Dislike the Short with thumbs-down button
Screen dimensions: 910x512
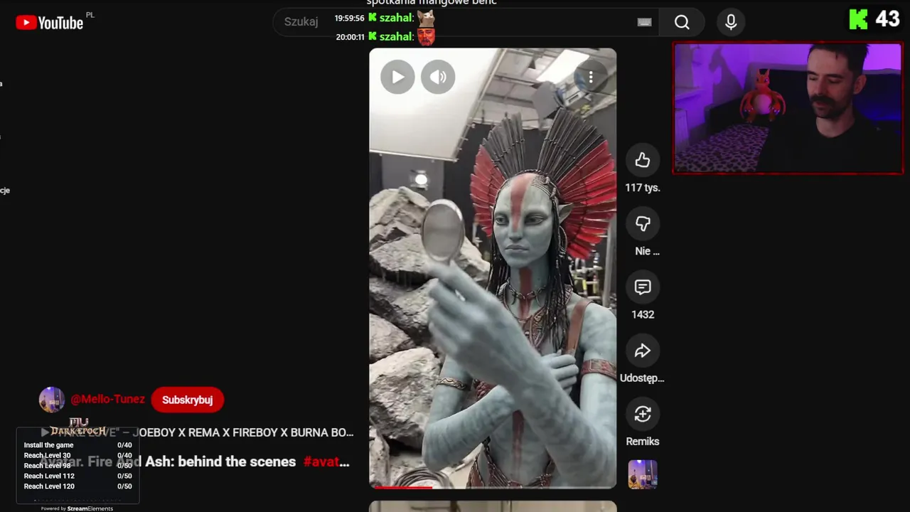pos(643,223)
